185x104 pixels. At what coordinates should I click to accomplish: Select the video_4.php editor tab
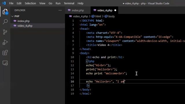104,10
